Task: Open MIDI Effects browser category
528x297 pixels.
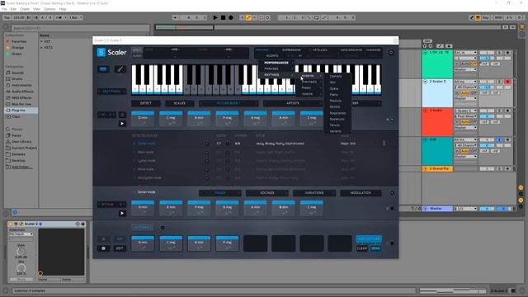Action: (21, 97)
